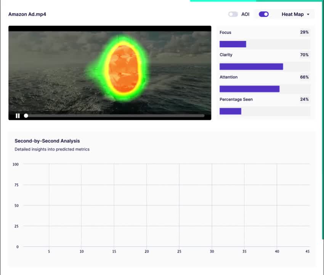Click the Focus 29% value
The image size is (324, 275).
coord(304,32)
